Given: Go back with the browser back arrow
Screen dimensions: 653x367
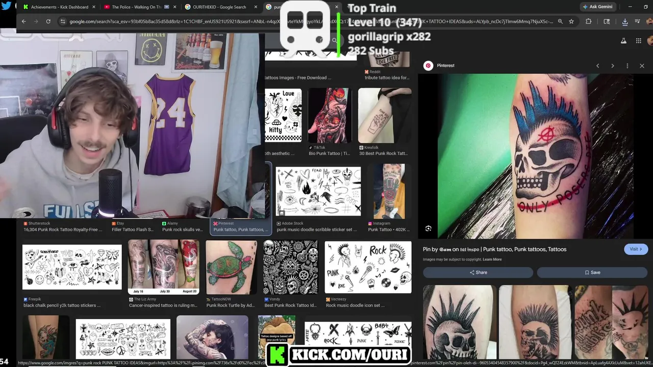Looking at the screenshot, I should coord(23,21).
